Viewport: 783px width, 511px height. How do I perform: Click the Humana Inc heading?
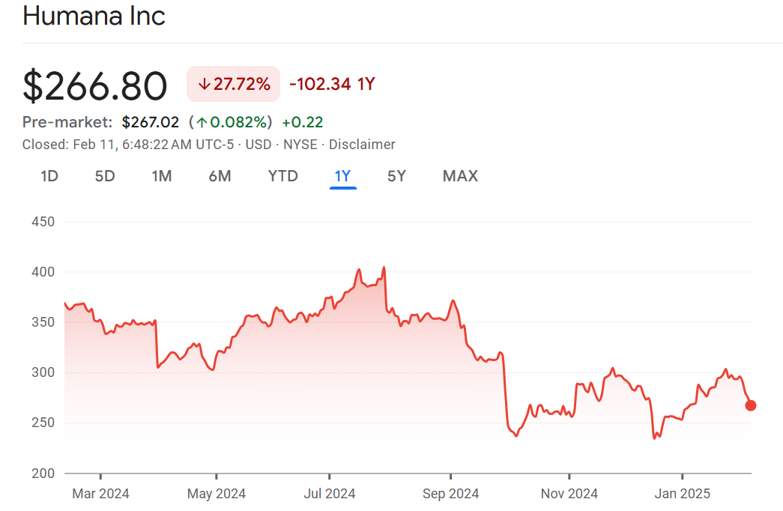[94, 16]
